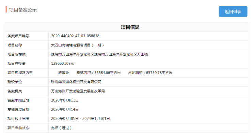Click the 返回列表 button
The height and width of the screenshot is (137, 252).
click(233, 12)
